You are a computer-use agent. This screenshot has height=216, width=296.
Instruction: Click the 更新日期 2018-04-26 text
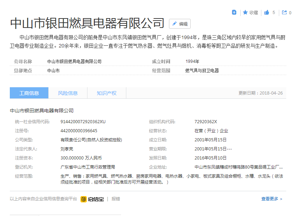[260, 93]
